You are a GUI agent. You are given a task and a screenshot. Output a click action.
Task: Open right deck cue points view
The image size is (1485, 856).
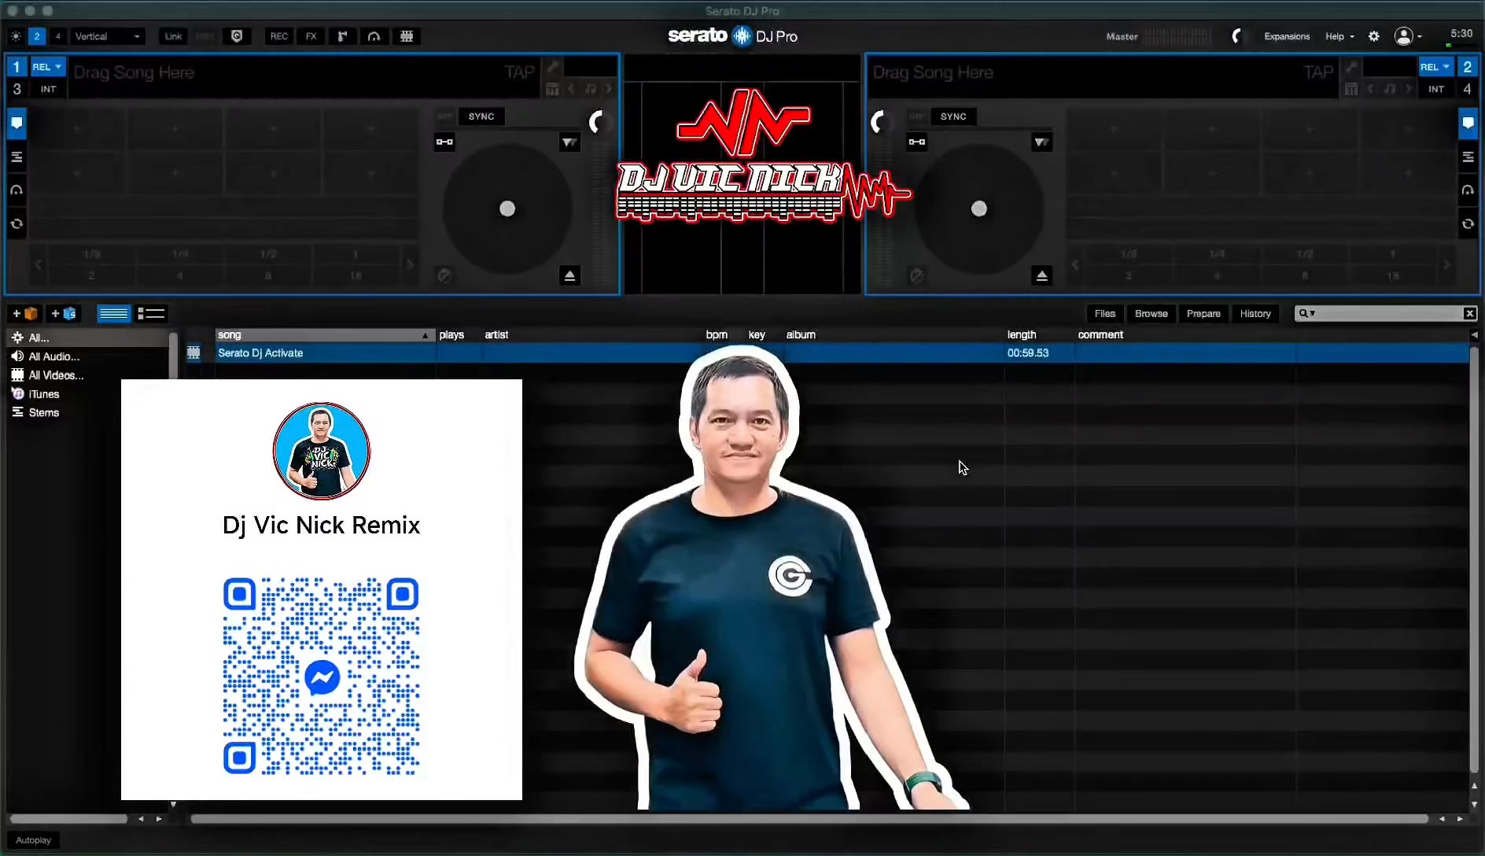[1468, 123]
